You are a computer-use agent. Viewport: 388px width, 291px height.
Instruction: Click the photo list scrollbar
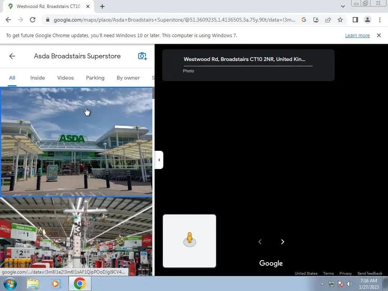click(x=153, y=93)
